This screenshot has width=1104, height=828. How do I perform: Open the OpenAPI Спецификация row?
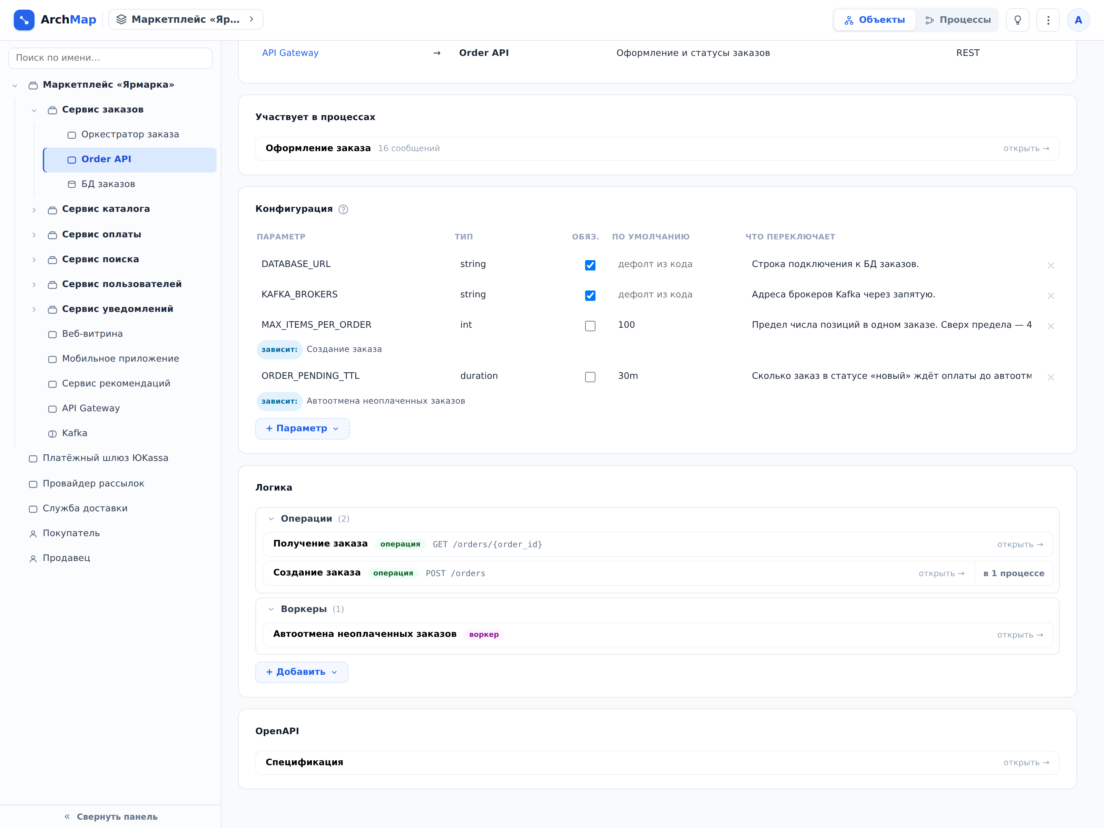657,762
